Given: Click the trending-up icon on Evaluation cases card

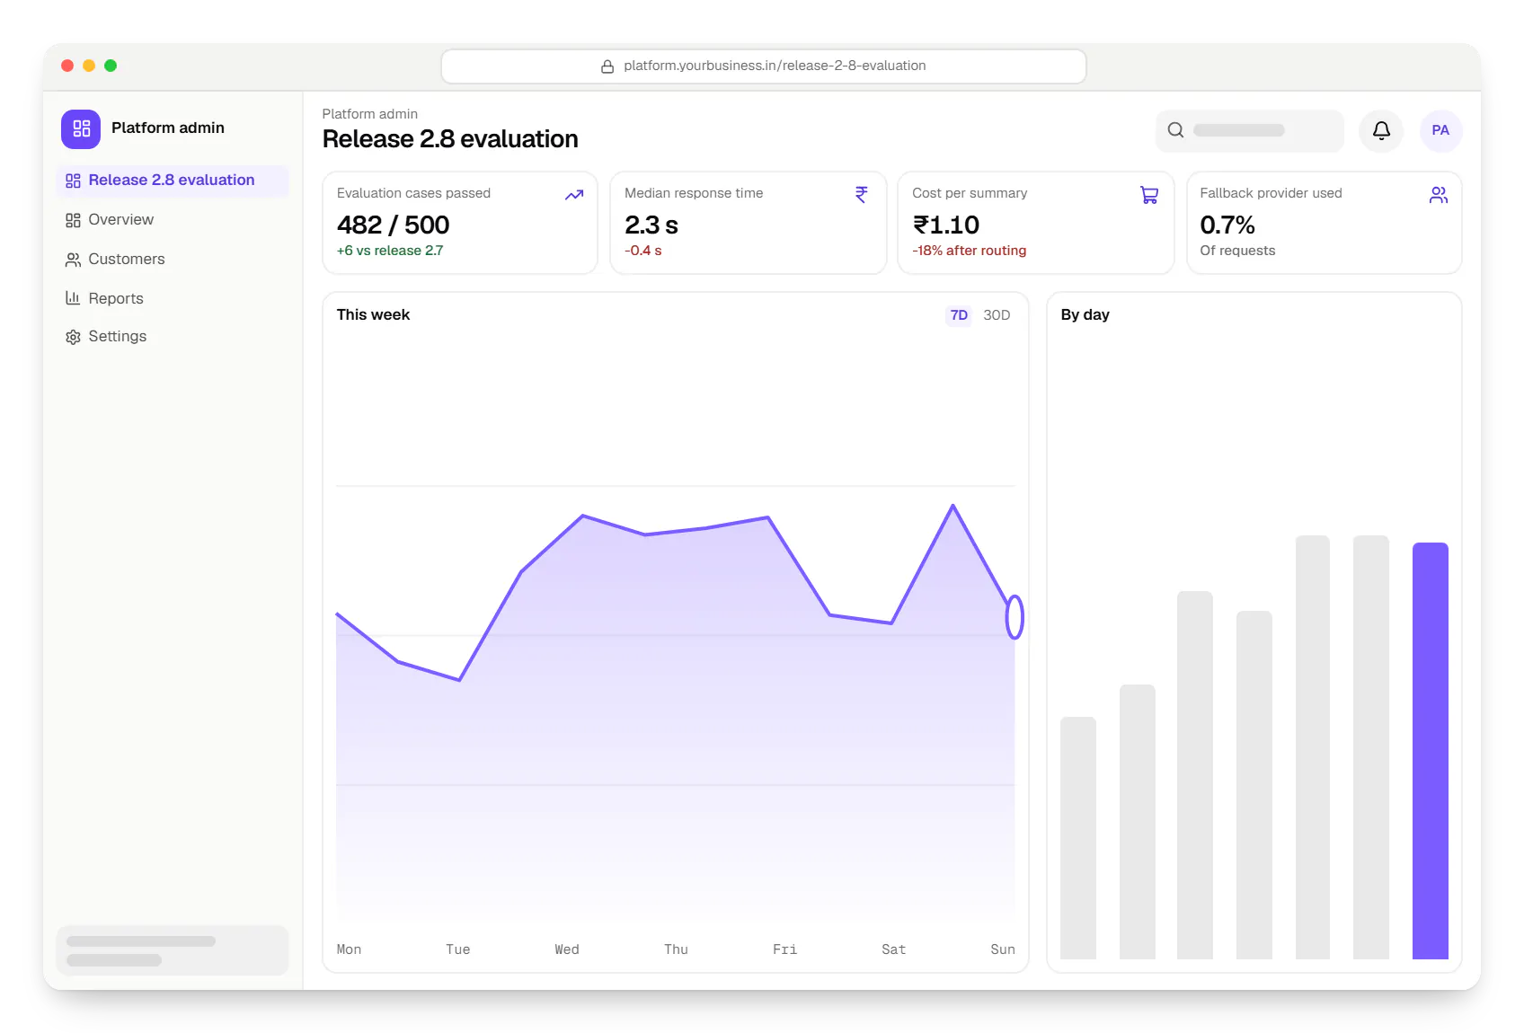Looking at the screenshot, I should [574, 195].
